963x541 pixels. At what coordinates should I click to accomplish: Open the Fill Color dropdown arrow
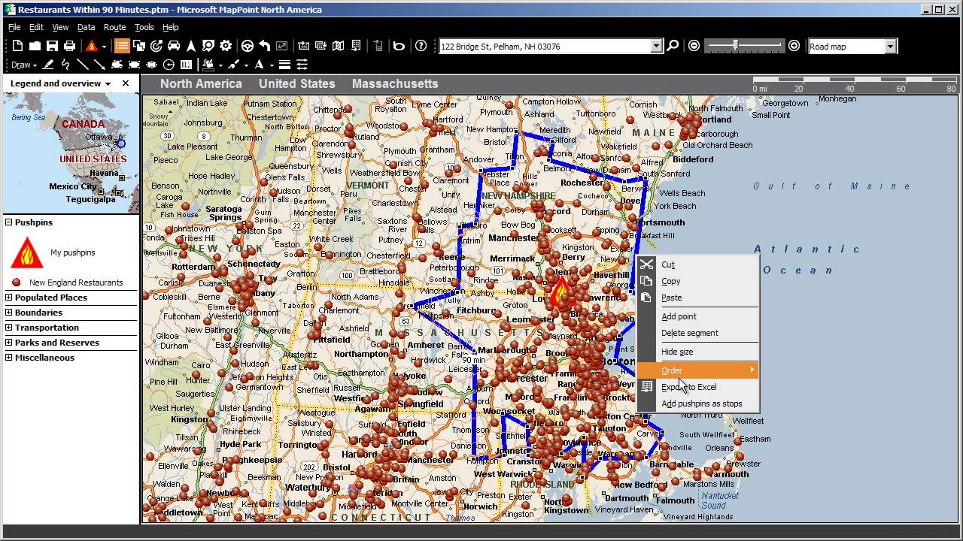220,65
